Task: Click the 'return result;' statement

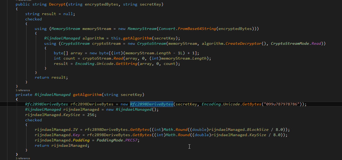Action: pos(51,77)
